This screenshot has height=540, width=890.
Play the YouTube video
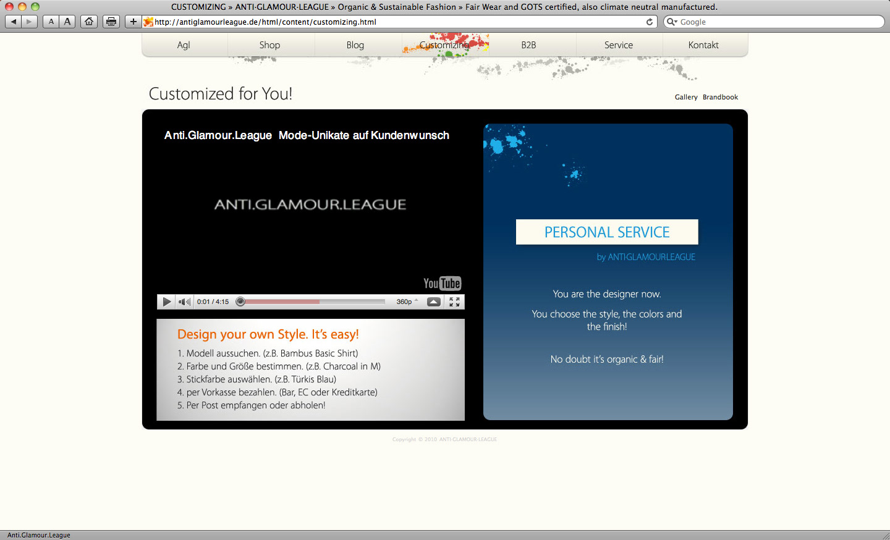click(x=166, y=302)
